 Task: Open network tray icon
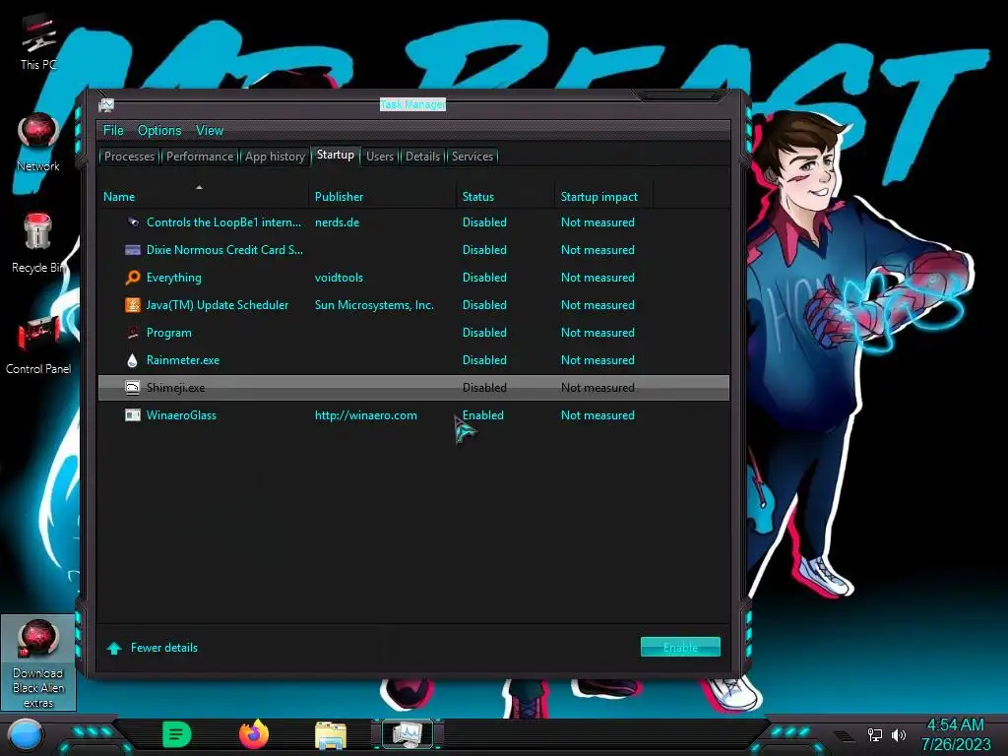(875, 734)
